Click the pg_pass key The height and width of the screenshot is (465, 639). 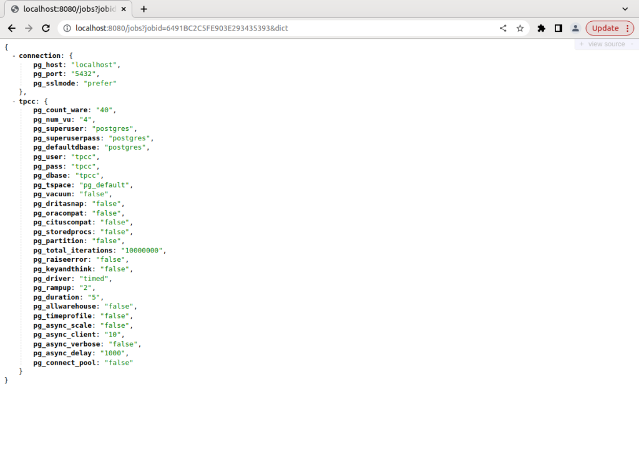pos(47,166)
